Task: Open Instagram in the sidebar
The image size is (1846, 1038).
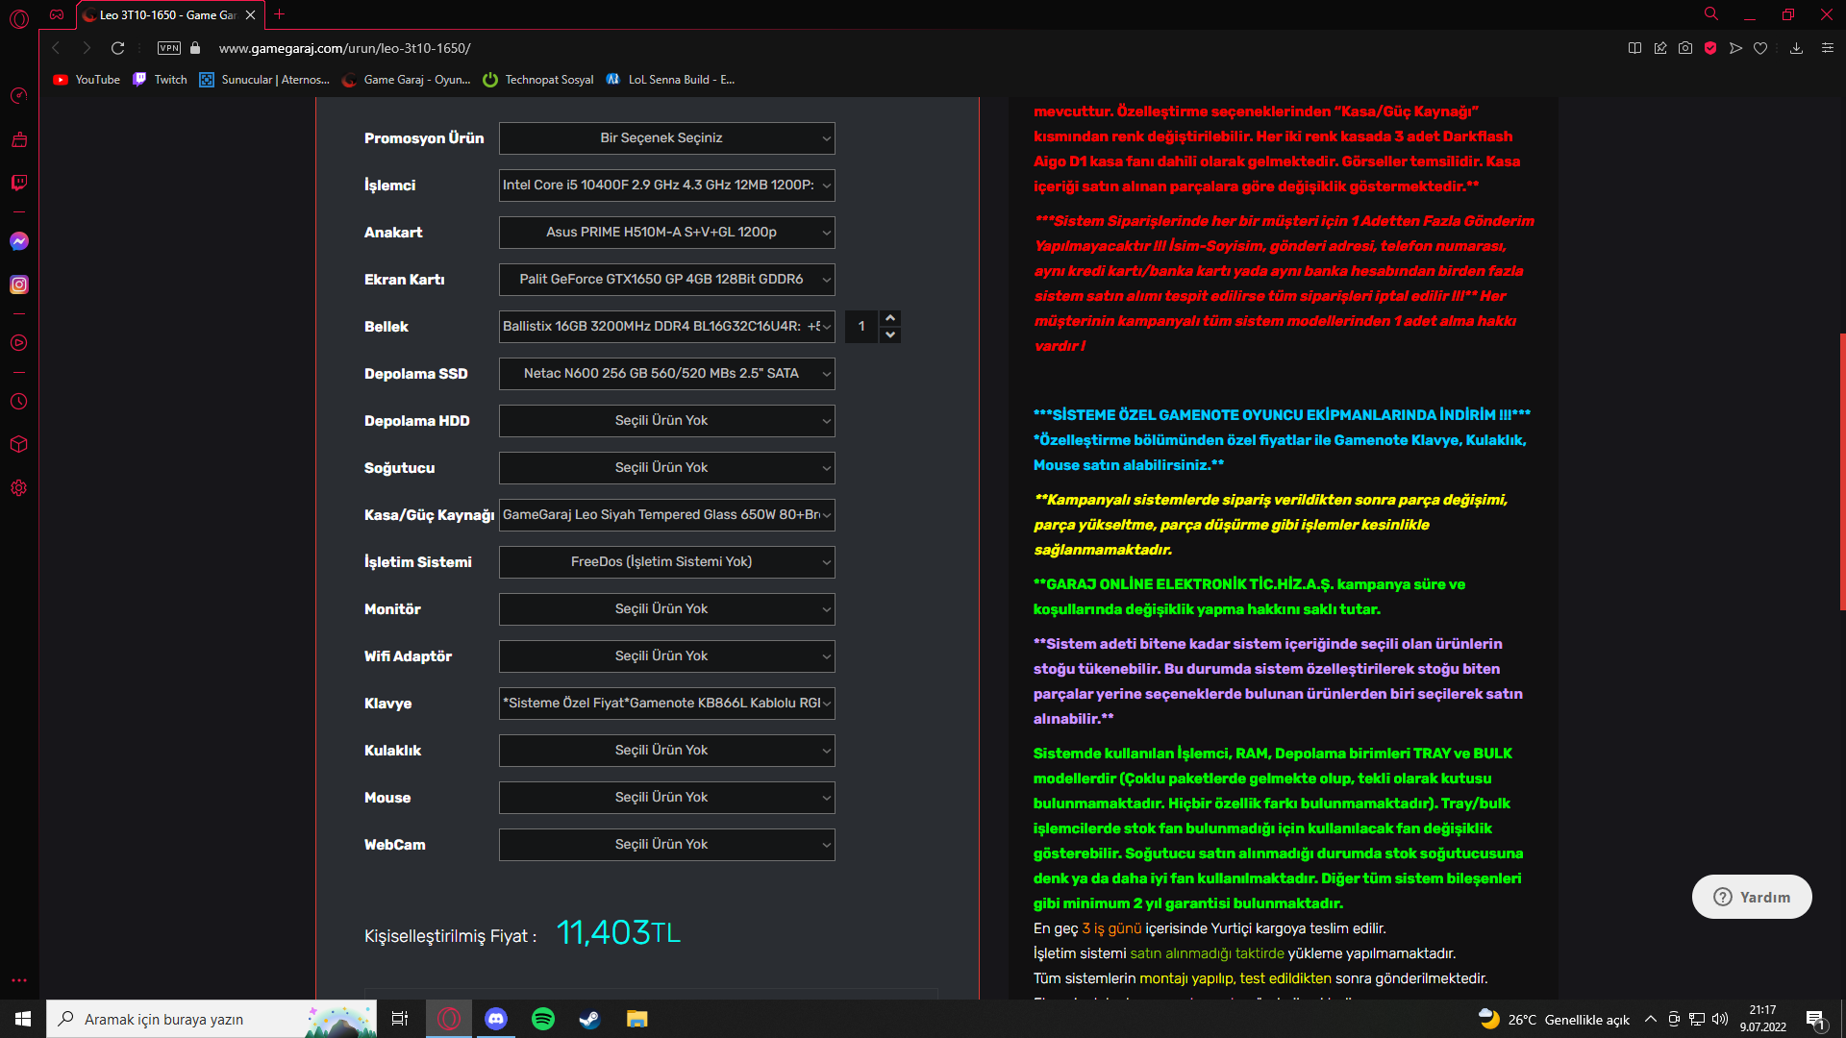Action: pos(19,284)
